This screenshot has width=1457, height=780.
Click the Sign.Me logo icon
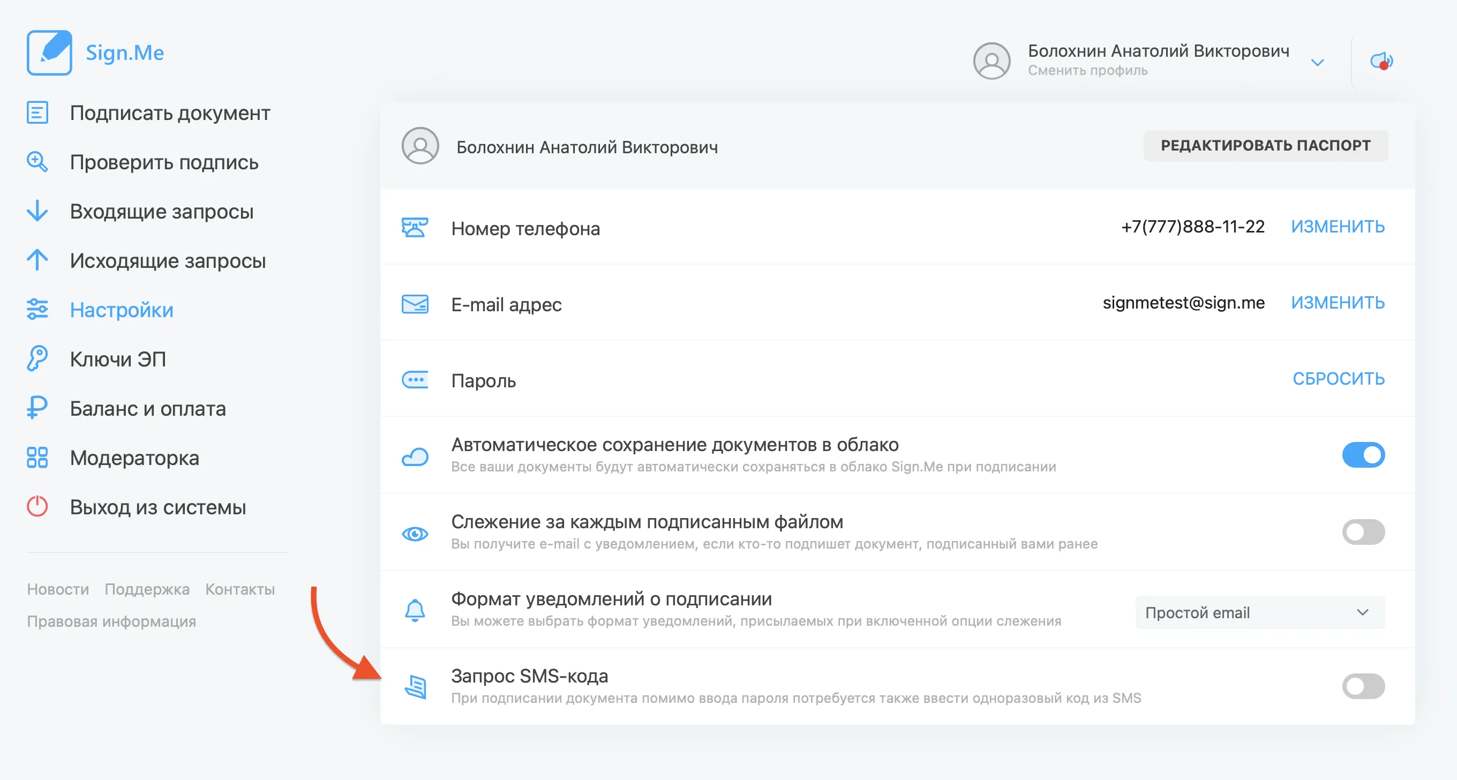click(x=49, y=52)
